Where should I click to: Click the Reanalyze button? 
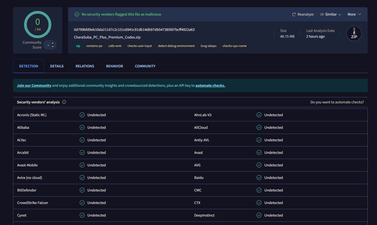pyautogui.click(x=303, y=14)
